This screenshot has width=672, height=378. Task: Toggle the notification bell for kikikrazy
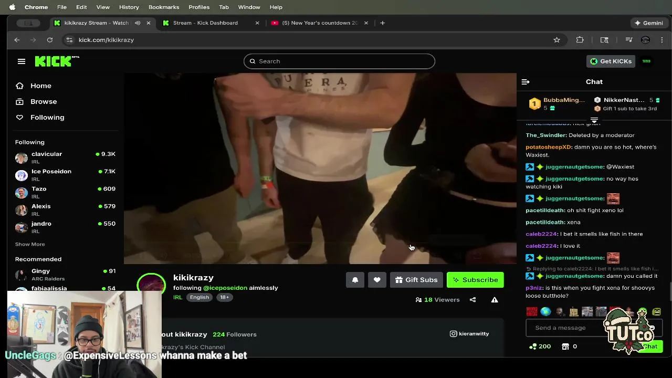pos(355,280)
